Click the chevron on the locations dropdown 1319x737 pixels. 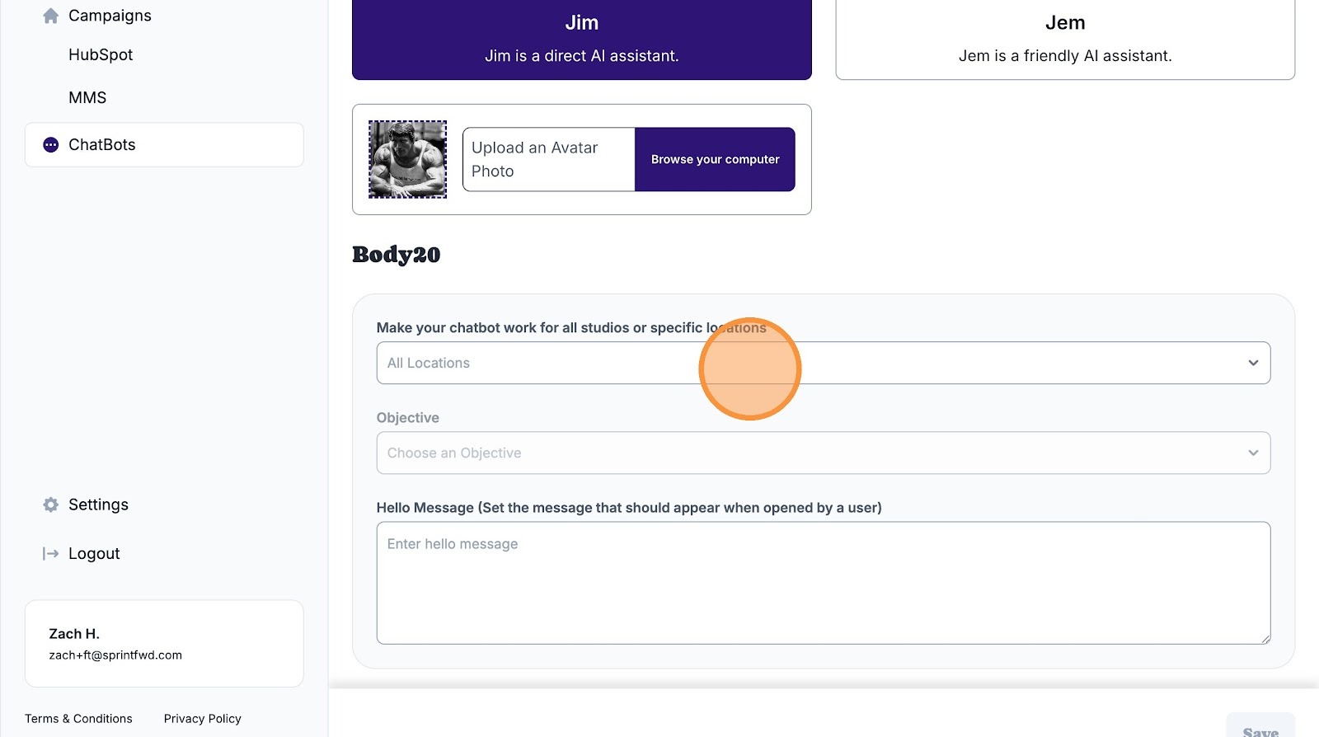[1253, 363]
